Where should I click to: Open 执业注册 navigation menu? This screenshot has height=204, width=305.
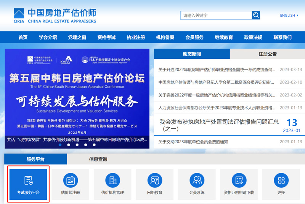pos(136,37)
